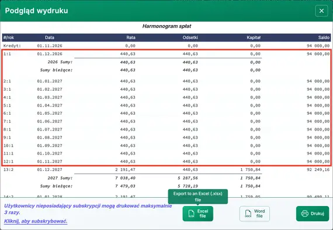Click the Odsetki column header

[190, 37]
